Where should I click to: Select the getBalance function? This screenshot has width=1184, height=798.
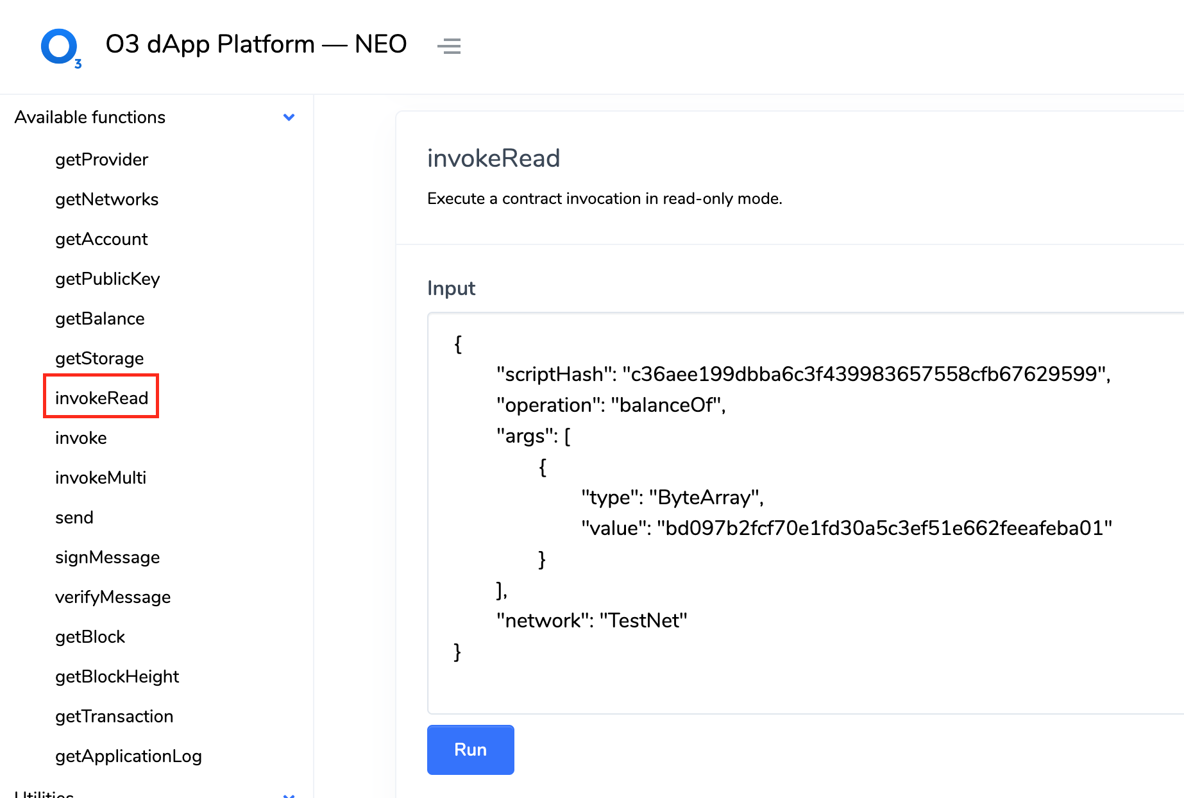[x=99, y=319]
